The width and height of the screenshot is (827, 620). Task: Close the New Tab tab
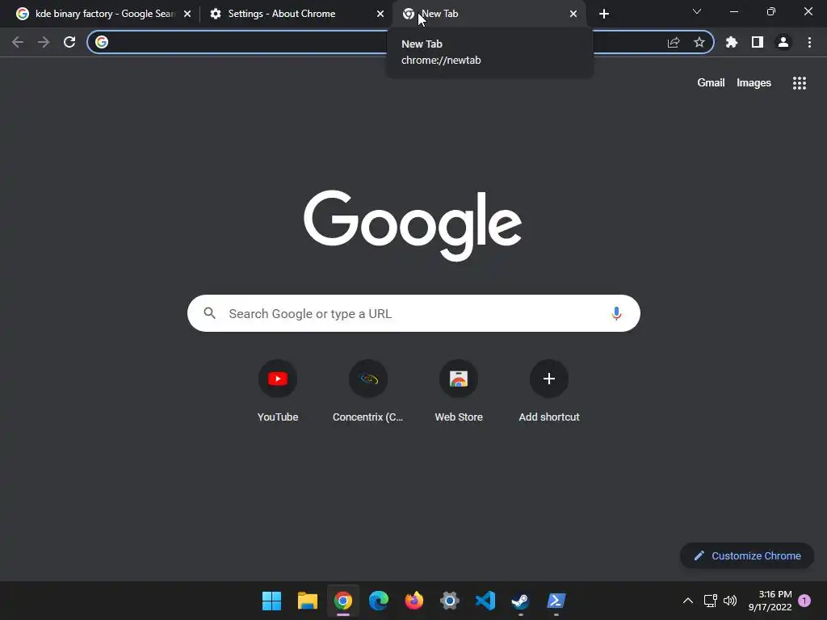pyautogui.click(x=573, y=14)
